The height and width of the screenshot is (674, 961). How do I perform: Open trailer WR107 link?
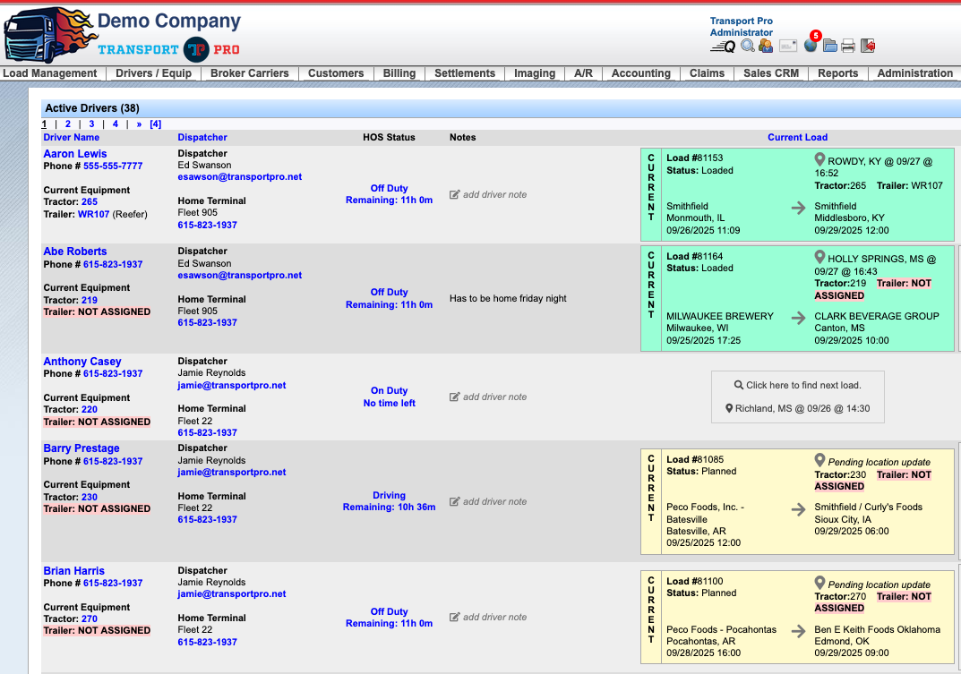tap(94, 215)
